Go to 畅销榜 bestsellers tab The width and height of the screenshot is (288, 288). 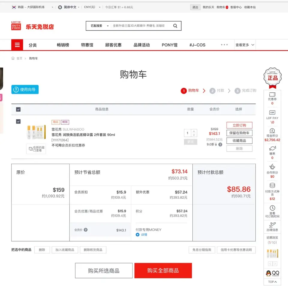[x=63, y=45]
